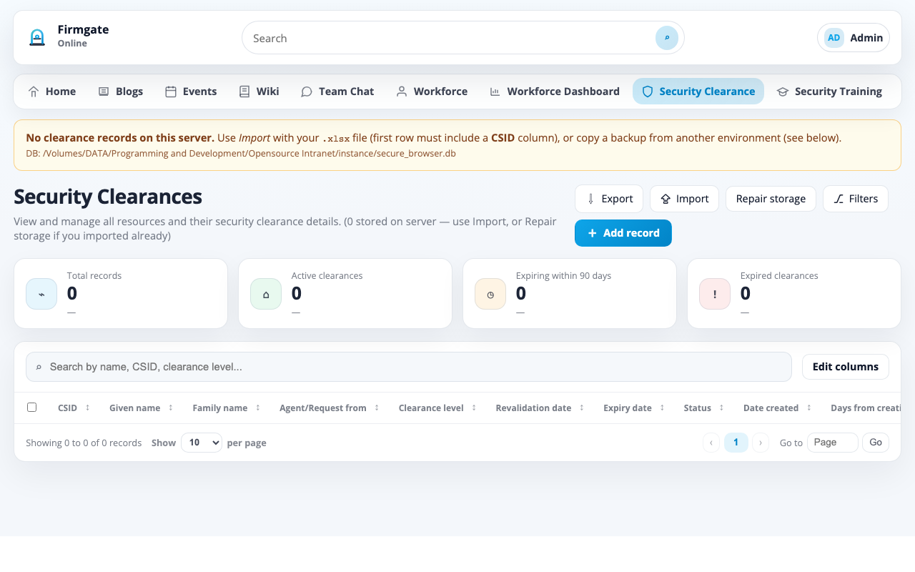
Task: Click the Filters funnel icon
Action: 839,199
